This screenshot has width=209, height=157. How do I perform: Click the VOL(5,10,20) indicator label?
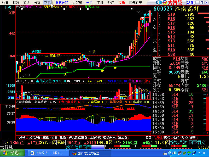(25, 81)
